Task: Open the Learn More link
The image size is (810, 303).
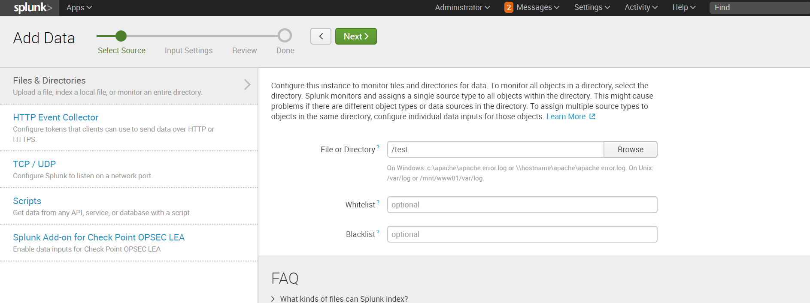Action: pyautogui.click(x=566, y=117)
